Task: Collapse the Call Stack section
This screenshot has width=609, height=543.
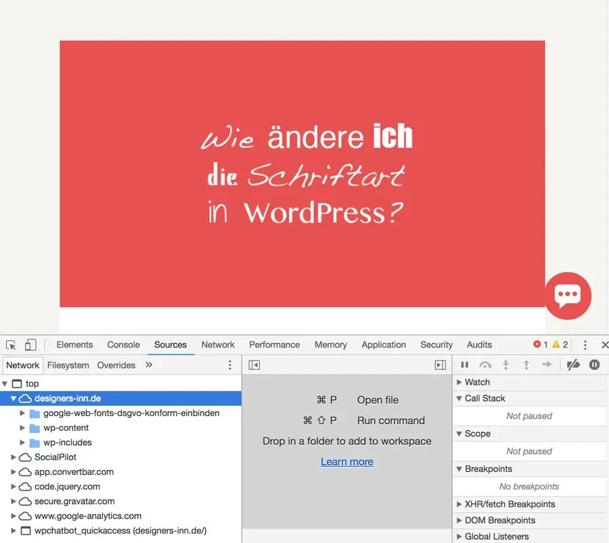Action: tap(460, 399)
